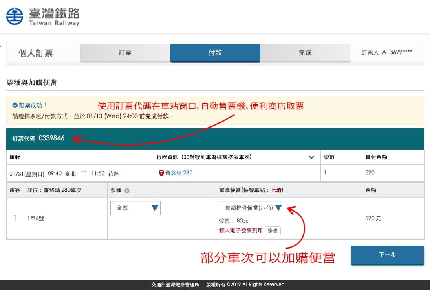
Task: Click the 訂票成功 checkmark icon
Action: click(x=15, y=105)
